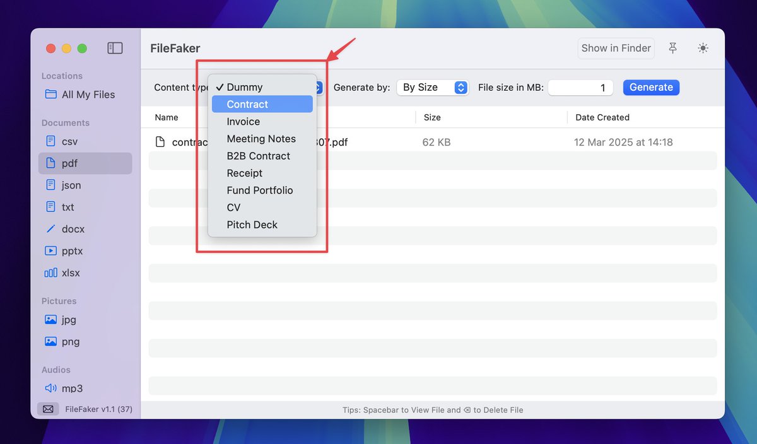Focus the File size in MB field
This screenshot has width=757, height=444.
click(x=580, y=88)
